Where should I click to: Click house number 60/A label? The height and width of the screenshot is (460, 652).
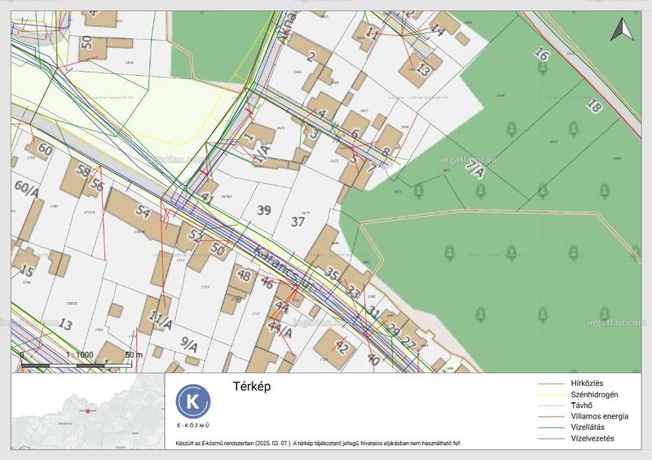pyautogui.click(x=27, y=189)
